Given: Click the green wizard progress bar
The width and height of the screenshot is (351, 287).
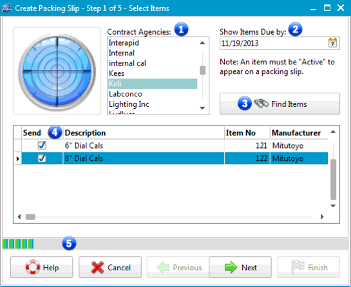Looking at the screenshot, I should tap(18, 244).
